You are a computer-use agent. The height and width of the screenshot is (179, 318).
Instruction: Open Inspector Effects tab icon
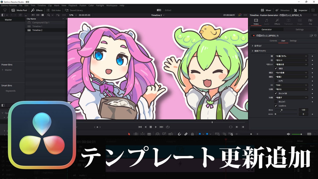277,22
